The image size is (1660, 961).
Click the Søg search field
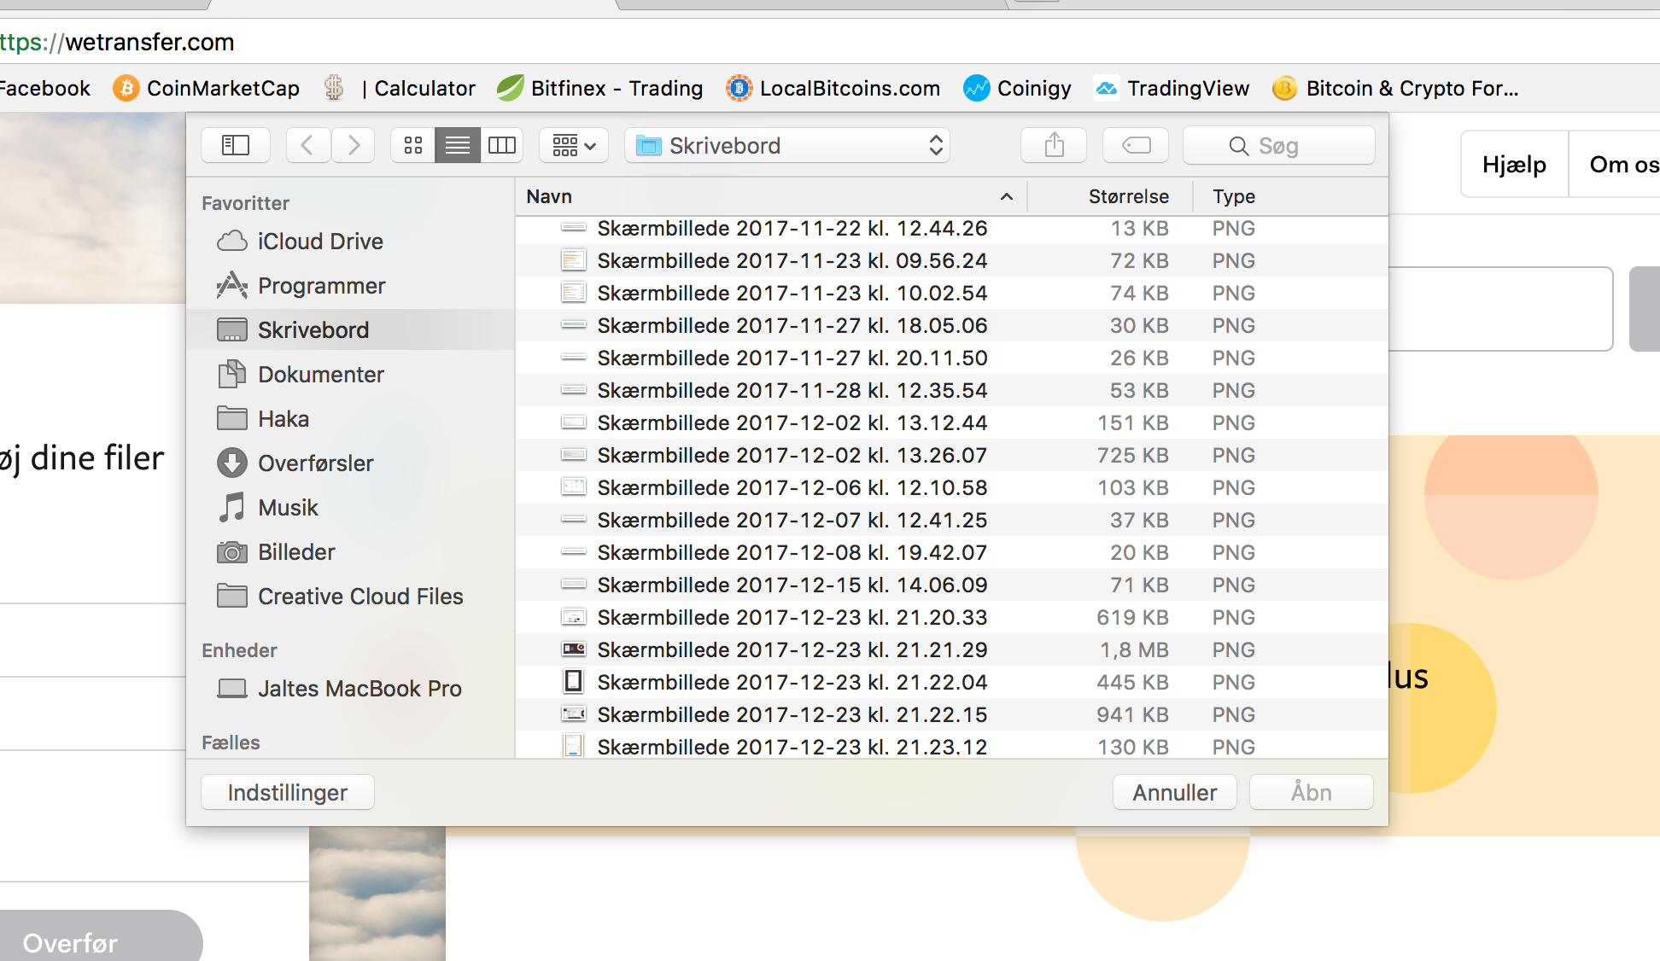pyautogui.click(x=1278, y=146)
